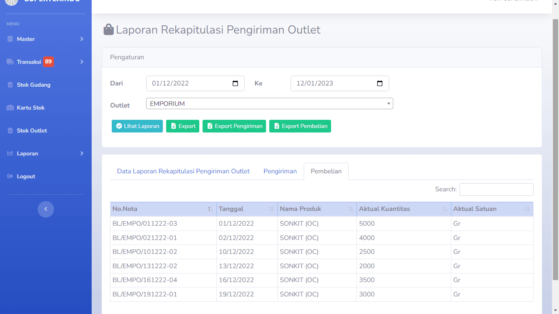
Task: Click the green Export button
Action: (183, 126)
